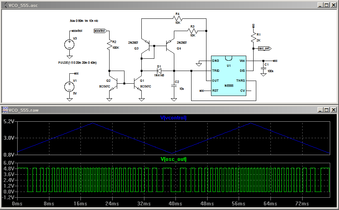This screenshot has width=339, height=210.
Task: Click the CV pin label on NE555
Action: click(242, 91)
